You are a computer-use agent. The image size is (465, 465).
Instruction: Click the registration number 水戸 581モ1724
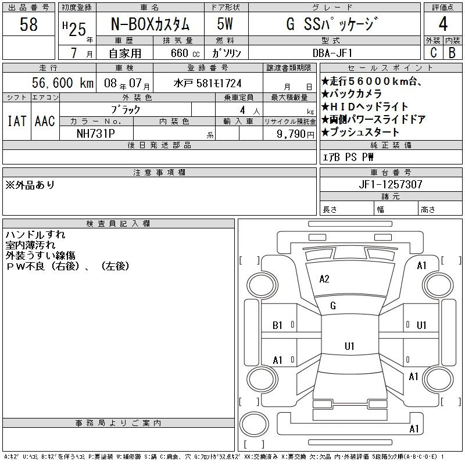(208, 83)
